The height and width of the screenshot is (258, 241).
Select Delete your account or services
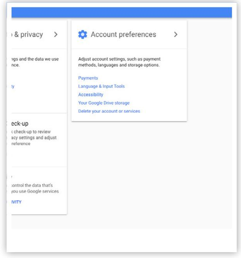tap(109, 111)
